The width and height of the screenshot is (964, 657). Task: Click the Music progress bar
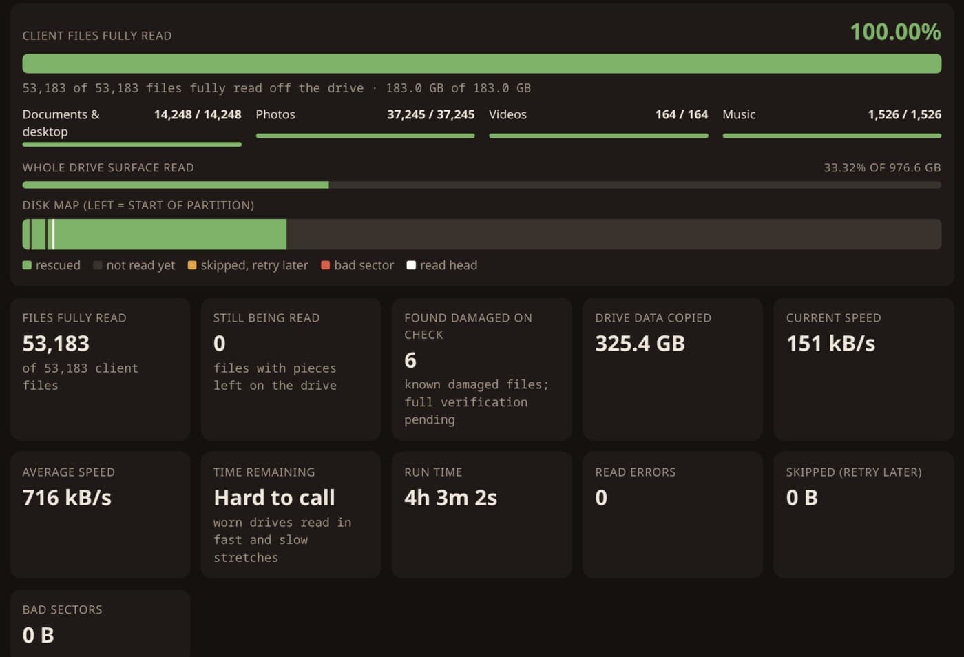832,136
